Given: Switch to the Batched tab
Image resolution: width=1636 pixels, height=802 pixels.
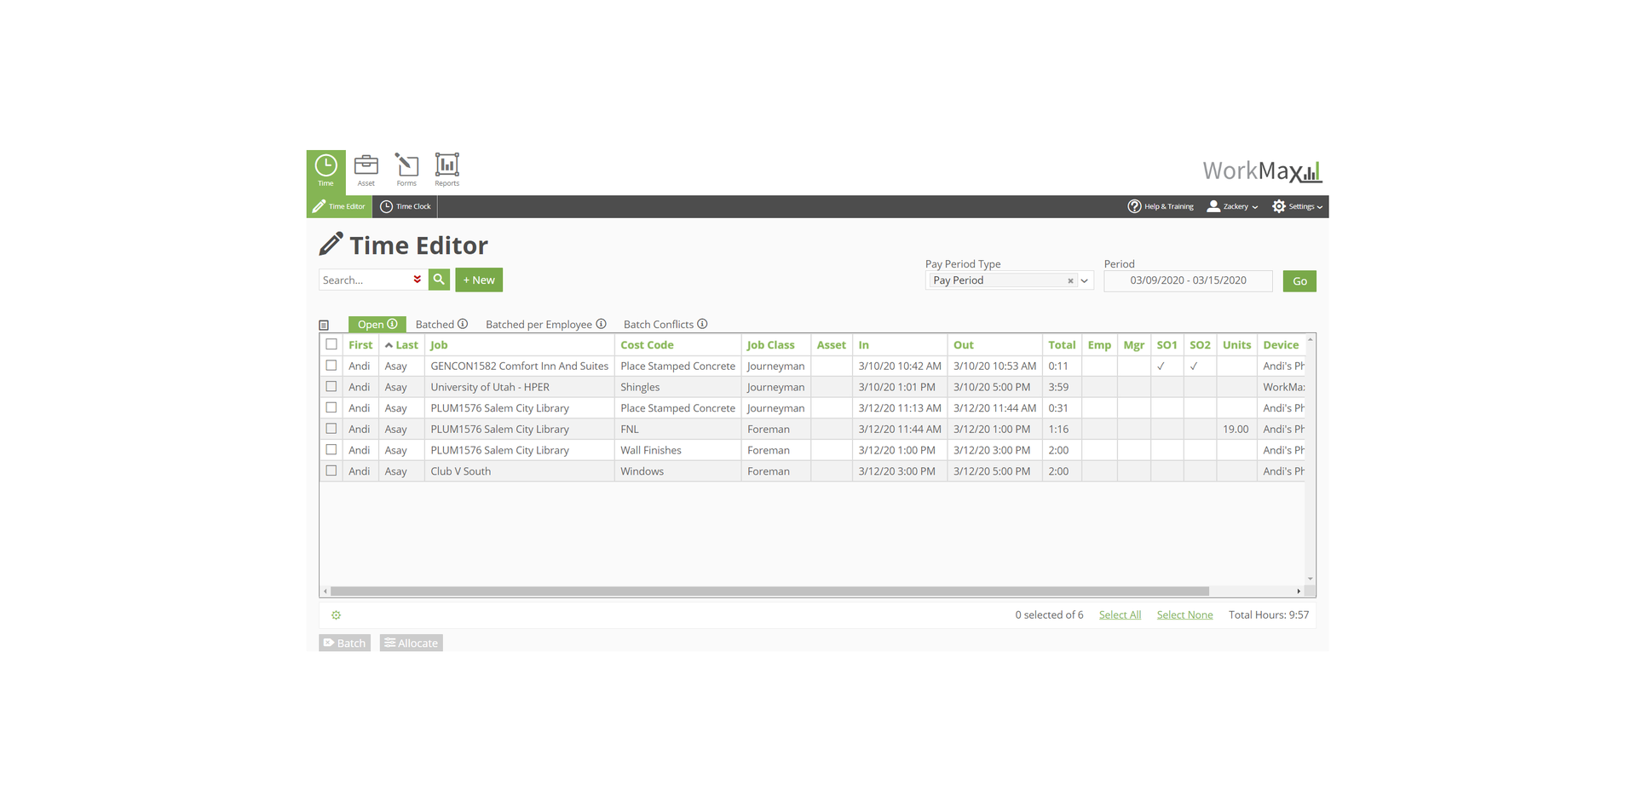Looking at the screenshot, I should tap(435, 324).
